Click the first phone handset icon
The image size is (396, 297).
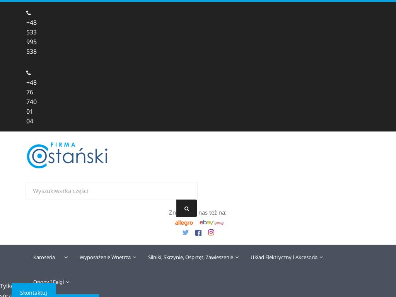[29, 13]
